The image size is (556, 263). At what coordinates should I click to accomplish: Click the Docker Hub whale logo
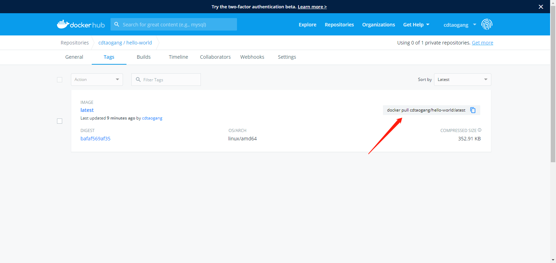coord(81,24)
